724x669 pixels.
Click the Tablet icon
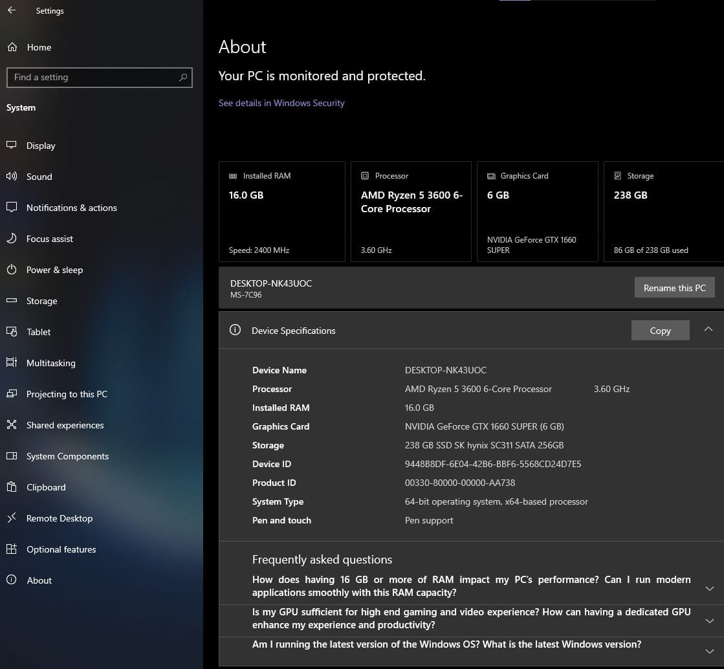12,331
